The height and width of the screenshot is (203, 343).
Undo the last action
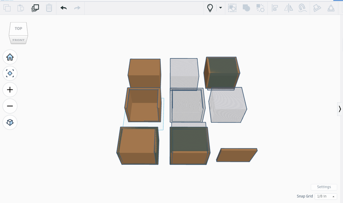64,8
